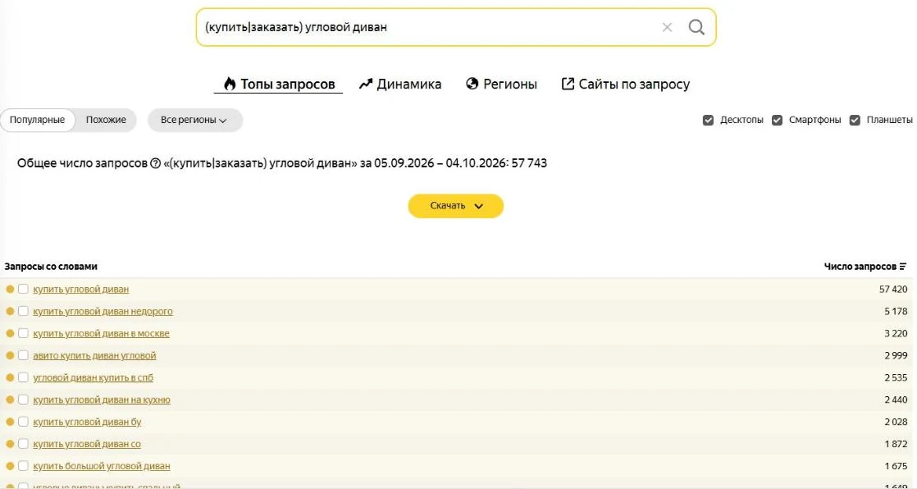Click the globe icon near Регионы
The width and height of the screenshot is (917, 489).
472,84
